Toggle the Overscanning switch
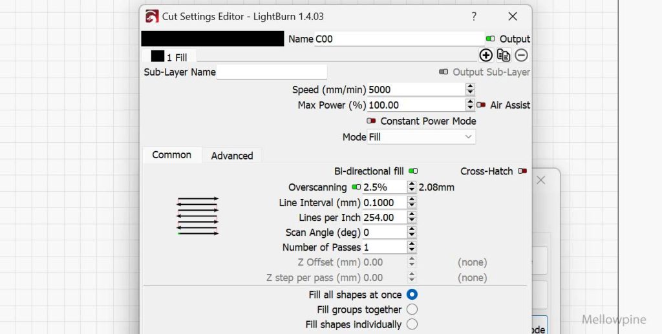This screenshot has height=334, width=662. (356, 187)
